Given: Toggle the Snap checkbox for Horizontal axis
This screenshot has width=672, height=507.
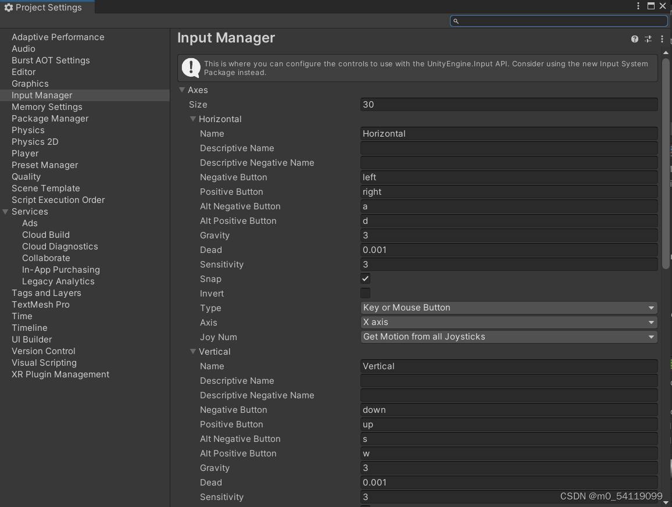Looking at the screenshot, I should [x=365, y=279].
